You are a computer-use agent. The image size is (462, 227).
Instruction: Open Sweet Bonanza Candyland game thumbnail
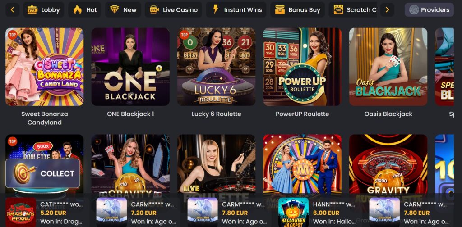[45, 67]
